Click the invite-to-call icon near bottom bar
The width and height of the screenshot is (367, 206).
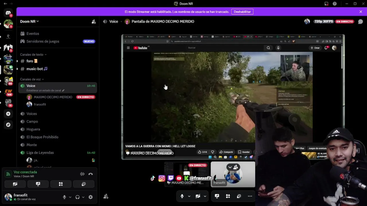click(106, 196)
